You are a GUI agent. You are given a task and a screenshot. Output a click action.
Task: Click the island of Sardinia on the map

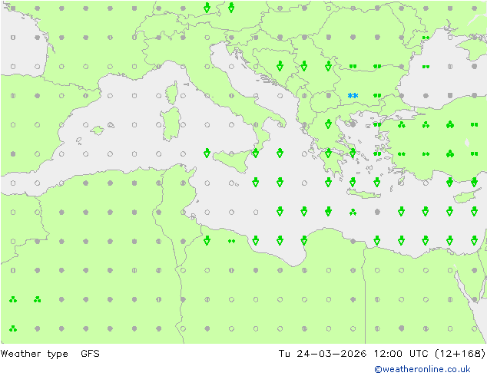(171, 124)
